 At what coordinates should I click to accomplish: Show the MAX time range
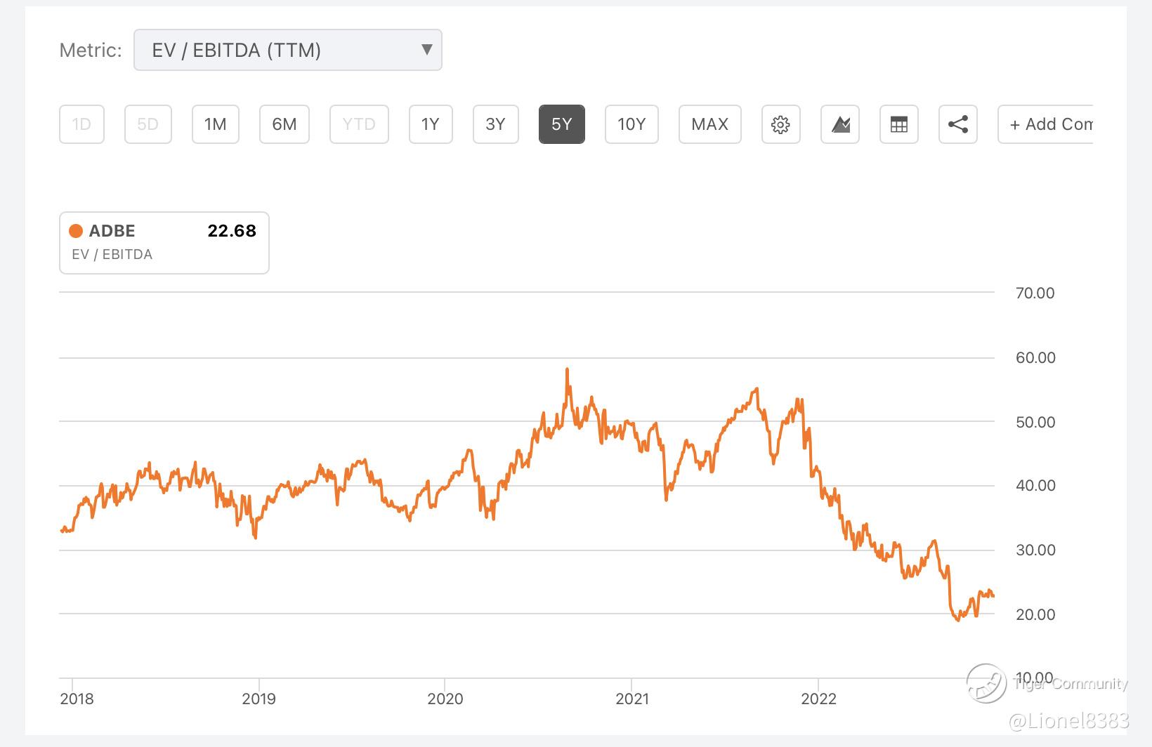click(710, 124)
